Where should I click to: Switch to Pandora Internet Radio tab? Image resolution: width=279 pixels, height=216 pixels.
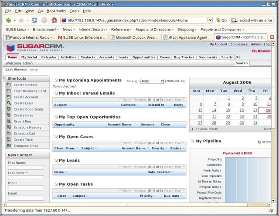[x=30, y=37]
